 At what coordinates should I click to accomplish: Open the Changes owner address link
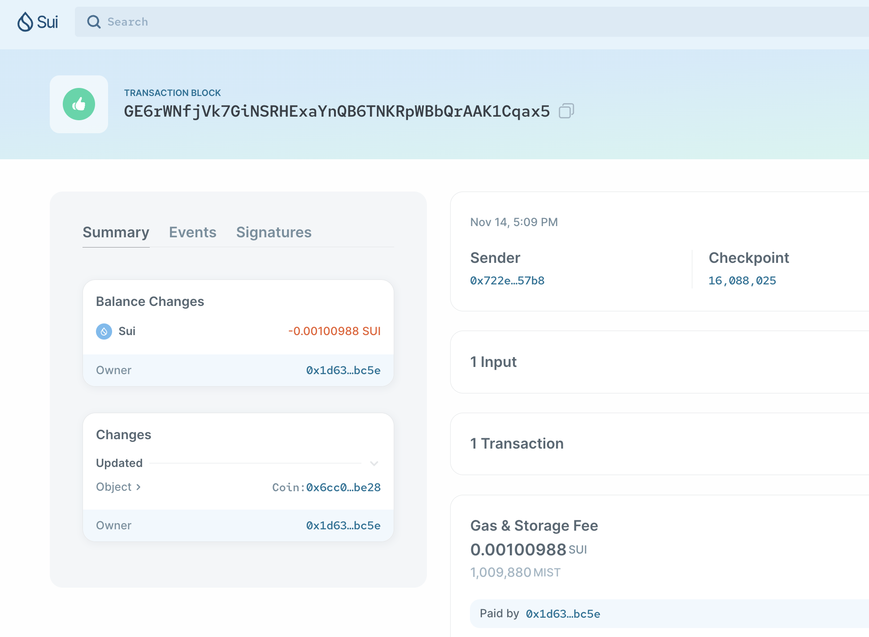click(x=343, y=526)
